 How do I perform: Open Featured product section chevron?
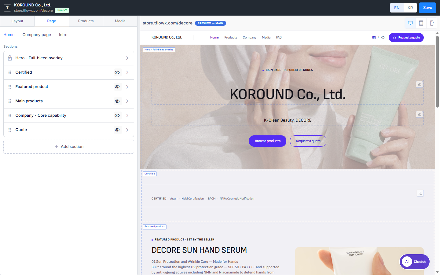pos(127,87)
